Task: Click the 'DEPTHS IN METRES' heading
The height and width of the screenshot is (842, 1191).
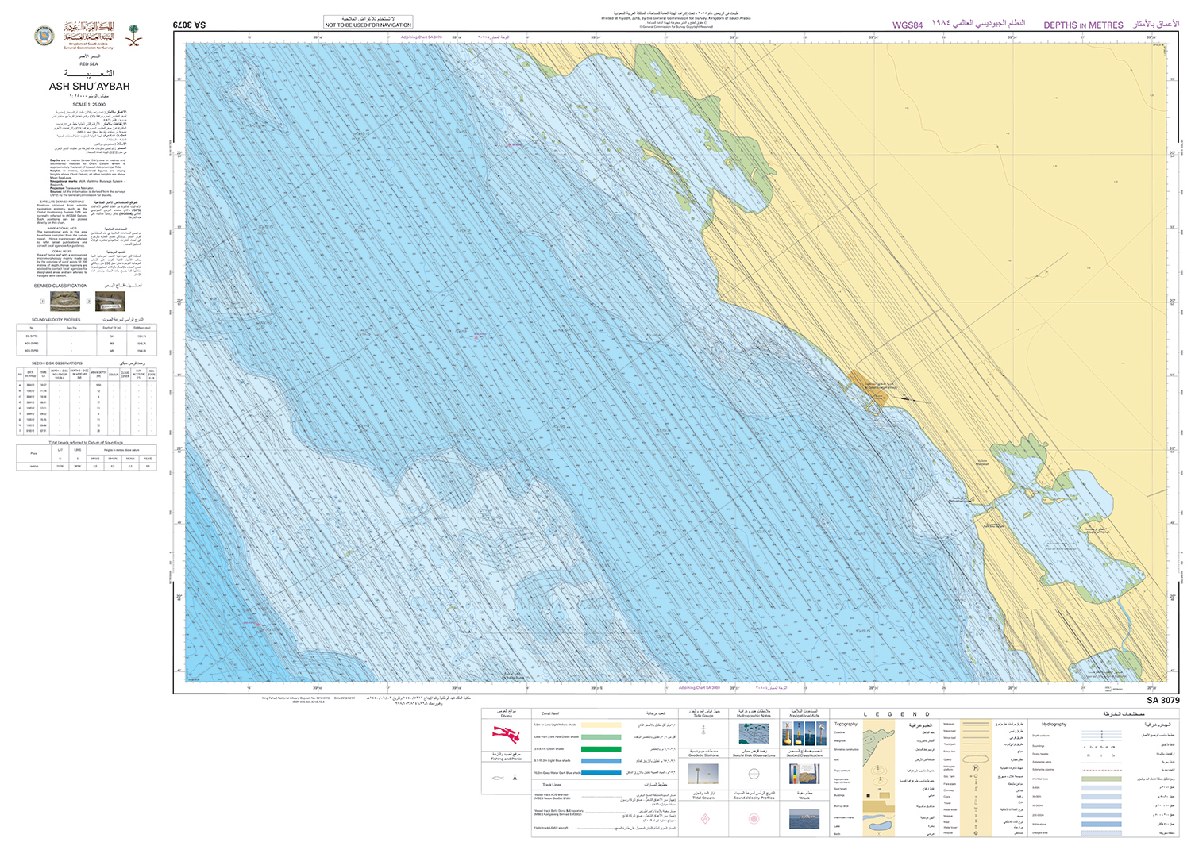Action: (x=1083, y=25)
